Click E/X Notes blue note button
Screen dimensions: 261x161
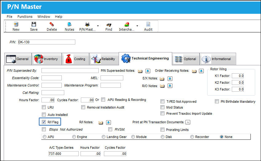click(x=170, y=79)
